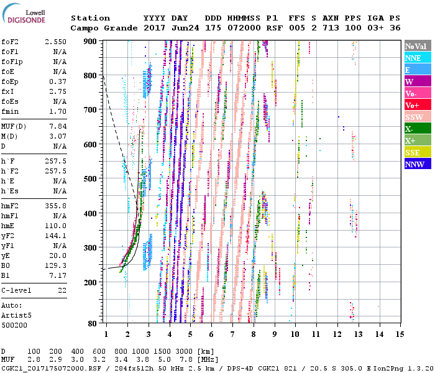Viewport: 435px width, 373px height.
Task: Select the pink Vo- legend swatch
Action: pyautogui.click(x=418, y=93)
